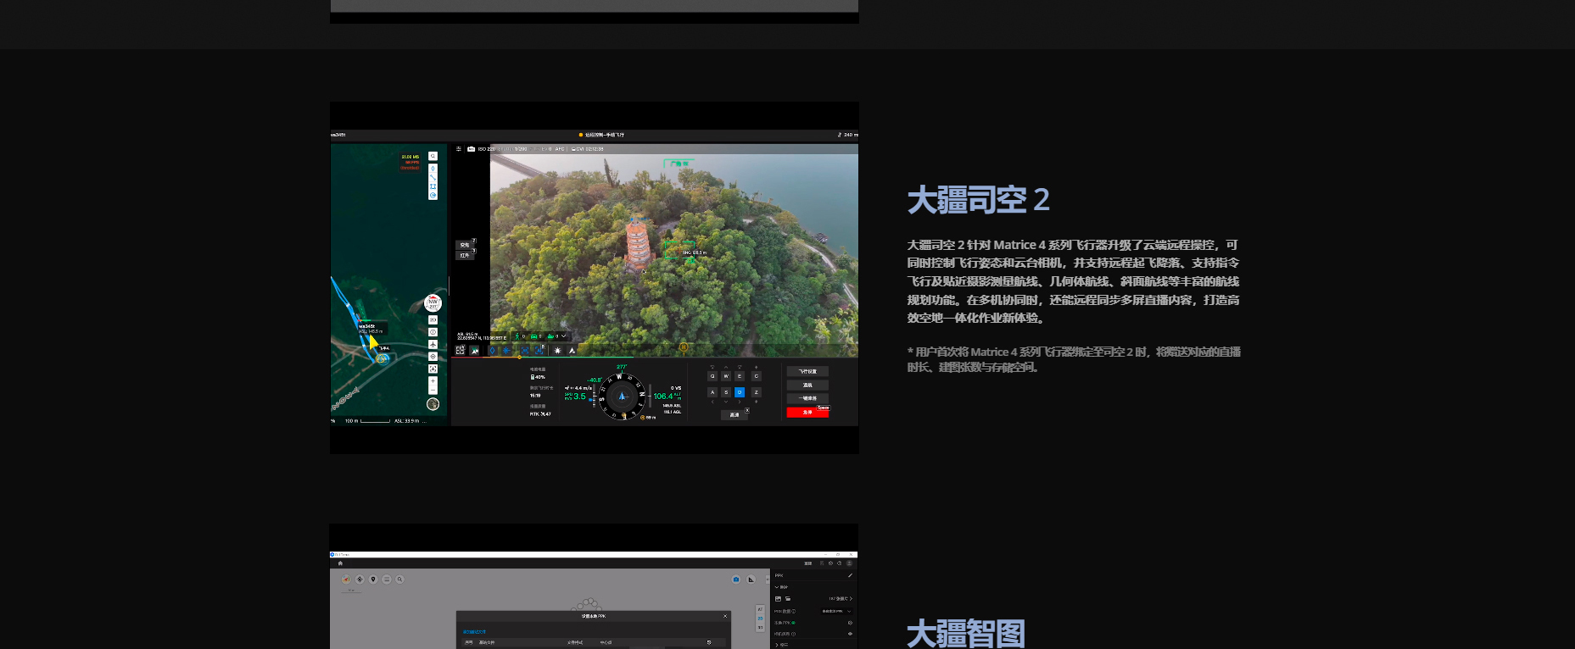
Task: Toggle the eye visibility icon in PPK panel
Action: pos(850,634)
